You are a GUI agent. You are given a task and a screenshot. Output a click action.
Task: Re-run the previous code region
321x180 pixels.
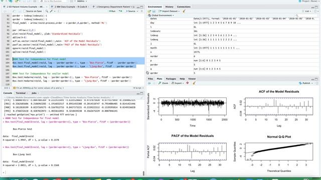click(x=120, y=11)
